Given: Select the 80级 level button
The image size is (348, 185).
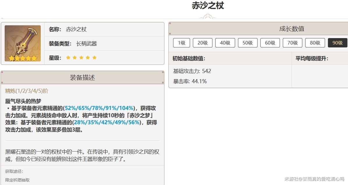Looking at the screenshot, I should tap(315, 43).
